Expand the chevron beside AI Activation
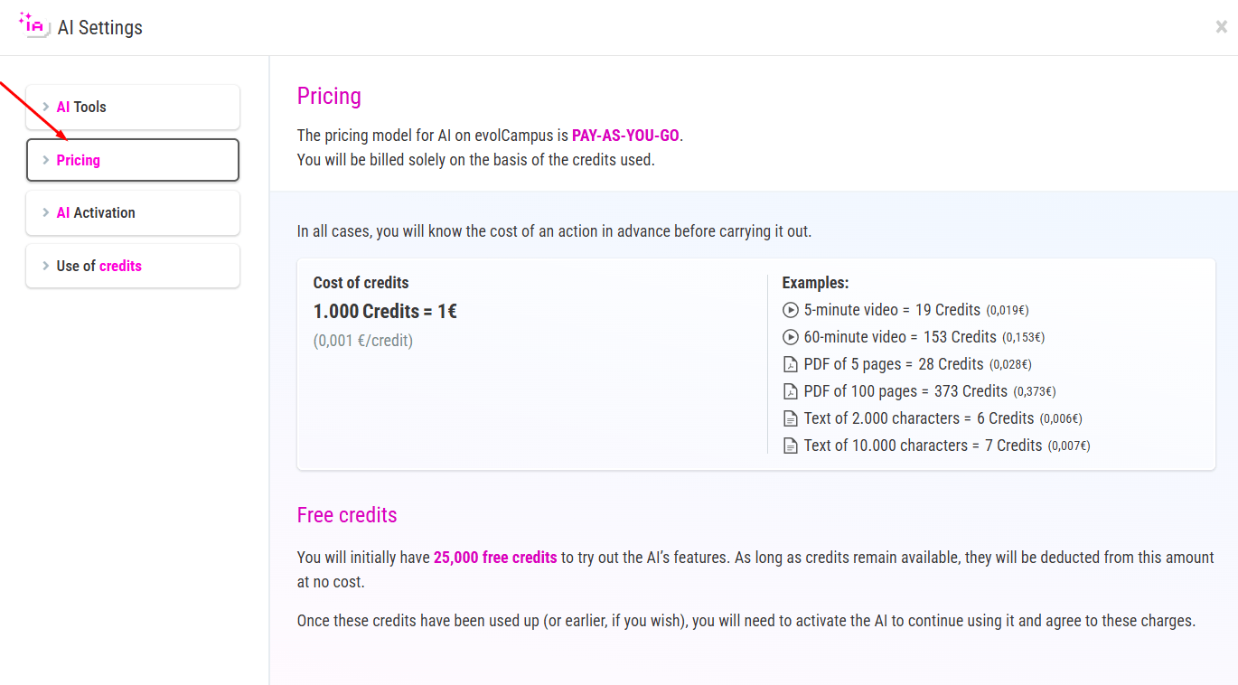The height and width of the screenshot is (685, 1238). [46, 212]
